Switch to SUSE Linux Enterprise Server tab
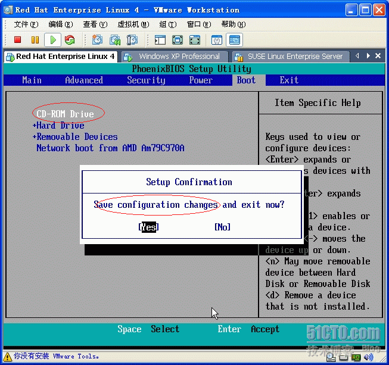389x365 pixels. (291, 57)
